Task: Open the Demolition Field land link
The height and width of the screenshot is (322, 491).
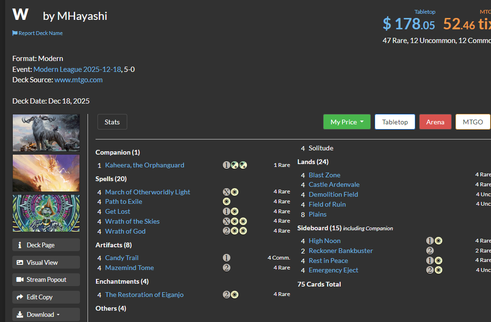Action: [333, 194]
